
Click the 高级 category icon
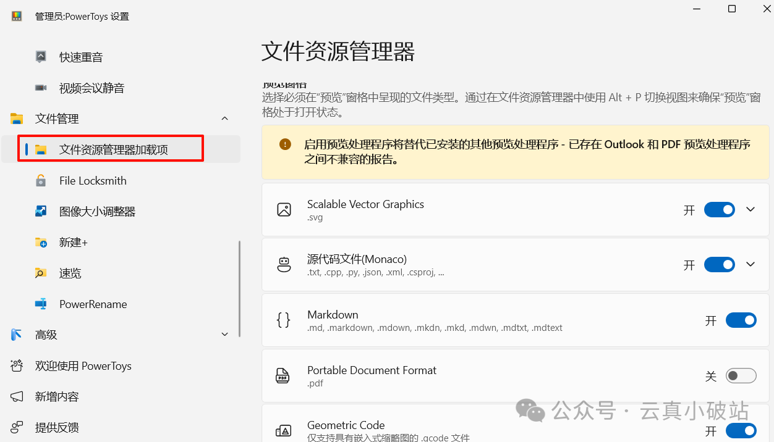point(17,335)
